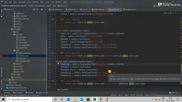Click the collapse all icon in Project panel
This screenshot has height=102, width=182.
[38, 9]
